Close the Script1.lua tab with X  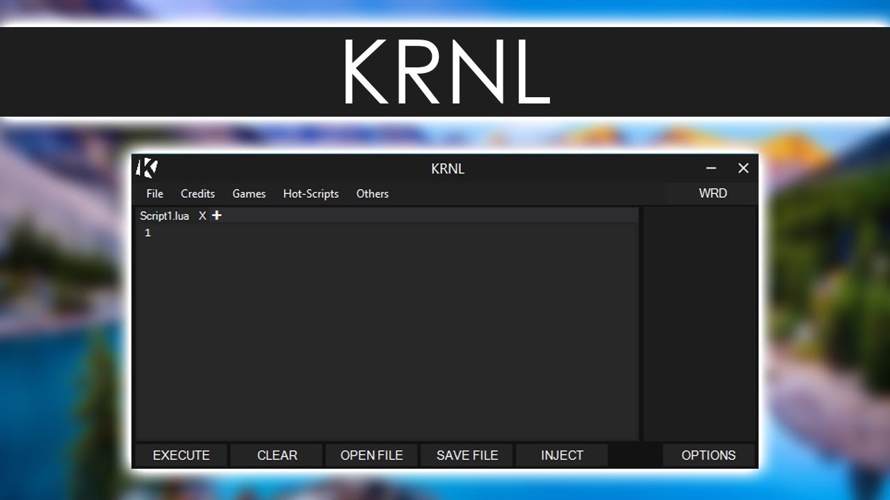[x=202, y=216]
